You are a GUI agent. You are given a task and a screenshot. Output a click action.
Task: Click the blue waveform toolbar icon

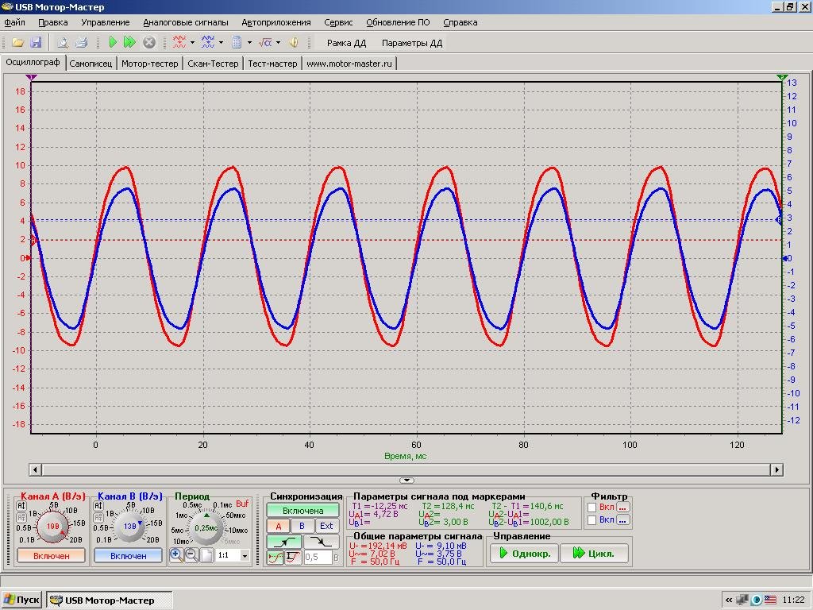click(x=208, y=43)
